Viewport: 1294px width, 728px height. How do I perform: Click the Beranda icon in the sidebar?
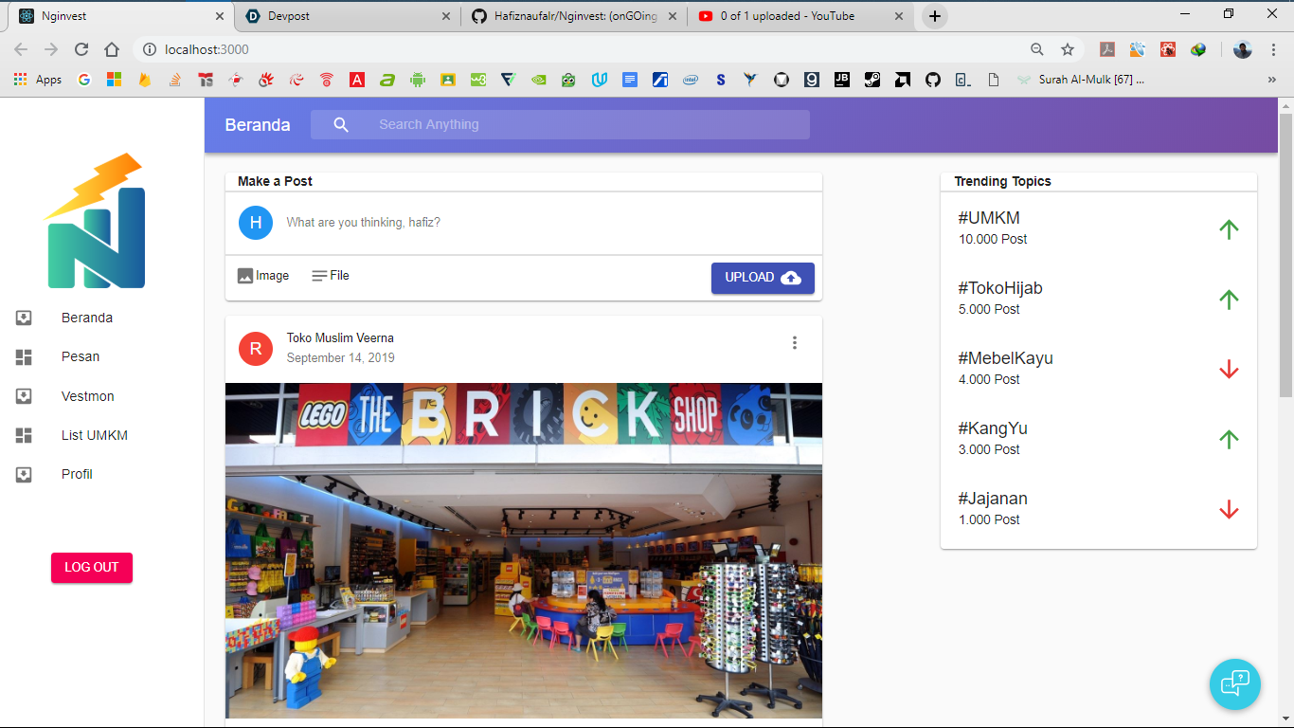[x=24, y=318]
